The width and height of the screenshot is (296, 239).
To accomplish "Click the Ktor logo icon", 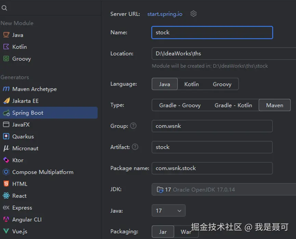I will tap(6, 160).
